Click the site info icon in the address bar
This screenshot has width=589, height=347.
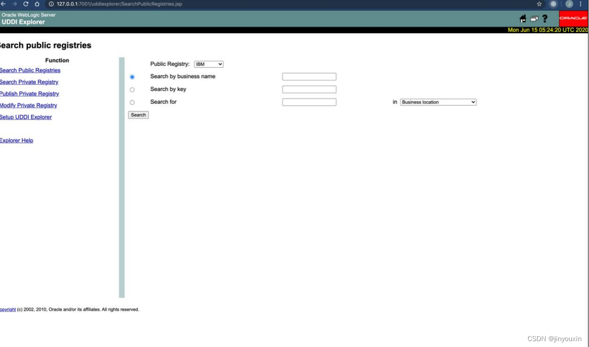(50, 4)
